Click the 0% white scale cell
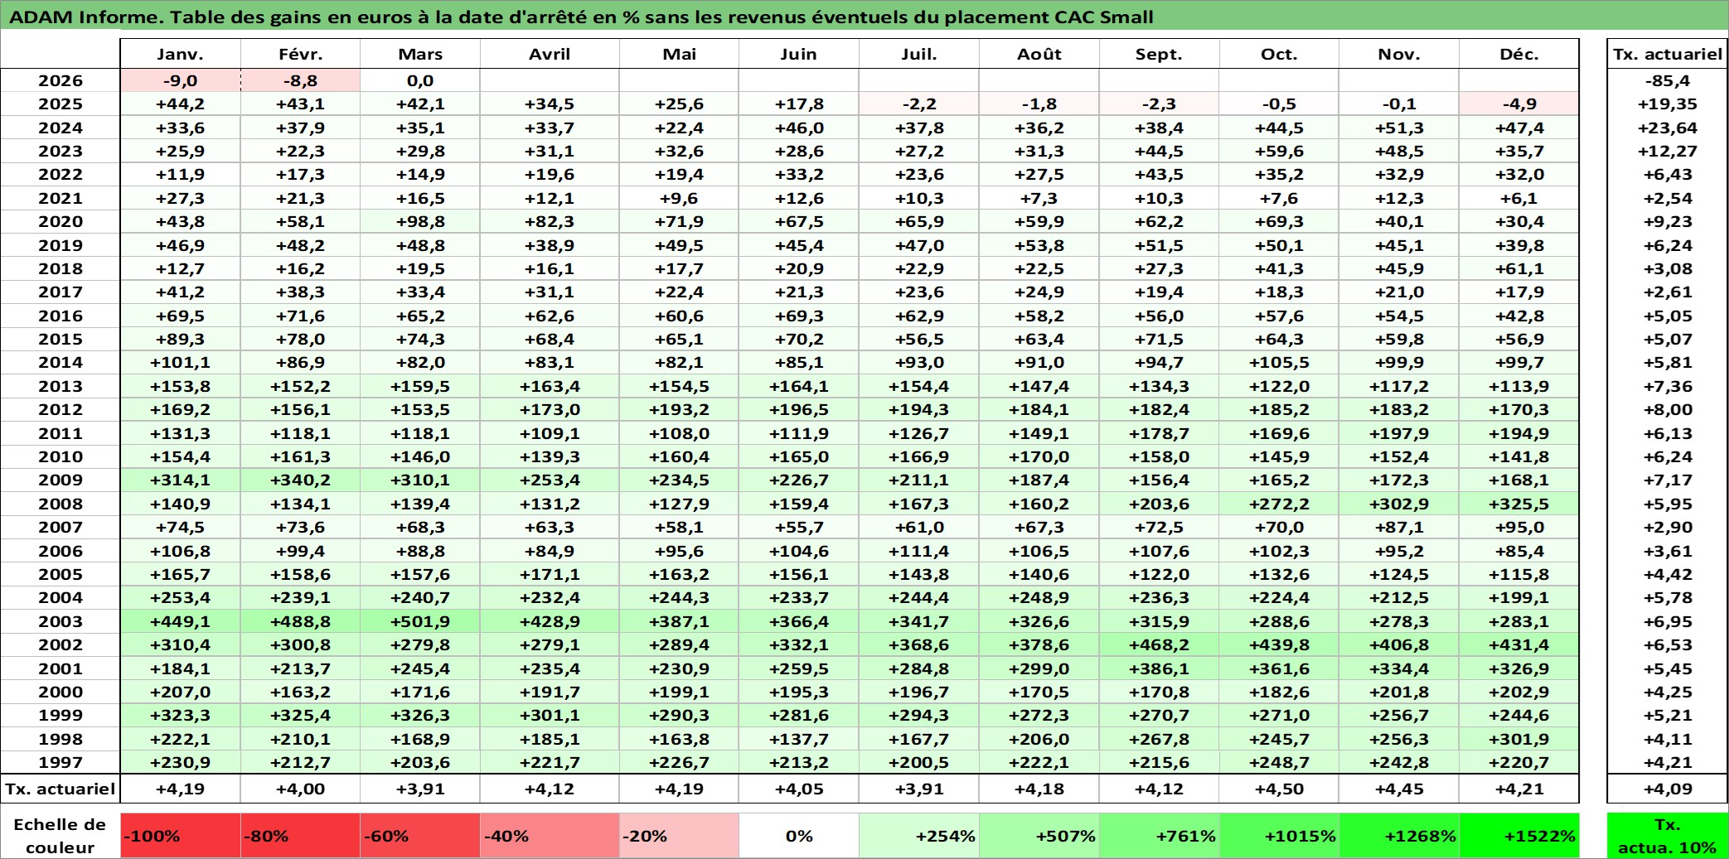Screen dimensions: 1729x859 (x=799, y=836)
